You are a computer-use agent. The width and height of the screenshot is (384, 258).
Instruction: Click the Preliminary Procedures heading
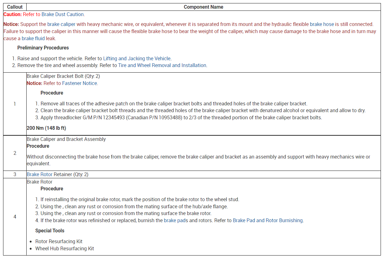(43, 48)
